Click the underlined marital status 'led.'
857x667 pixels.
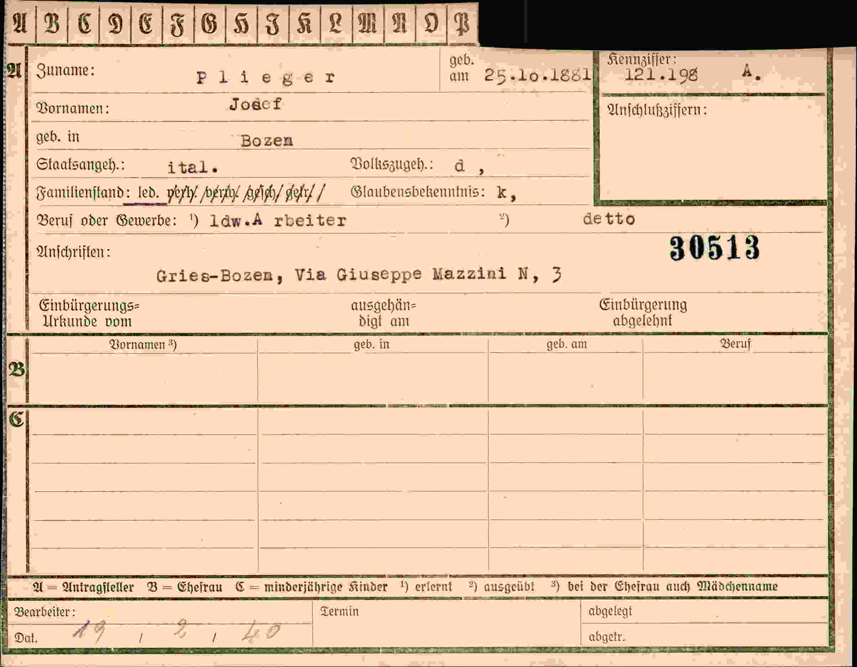point(148,192)
